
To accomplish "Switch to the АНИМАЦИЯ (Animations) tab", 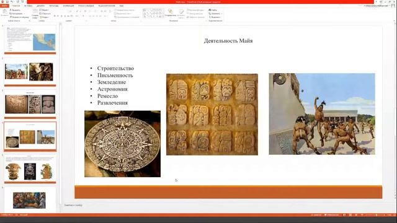I will 68,6.
